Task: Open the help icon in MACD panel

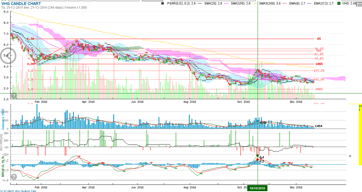Action: 14,176
